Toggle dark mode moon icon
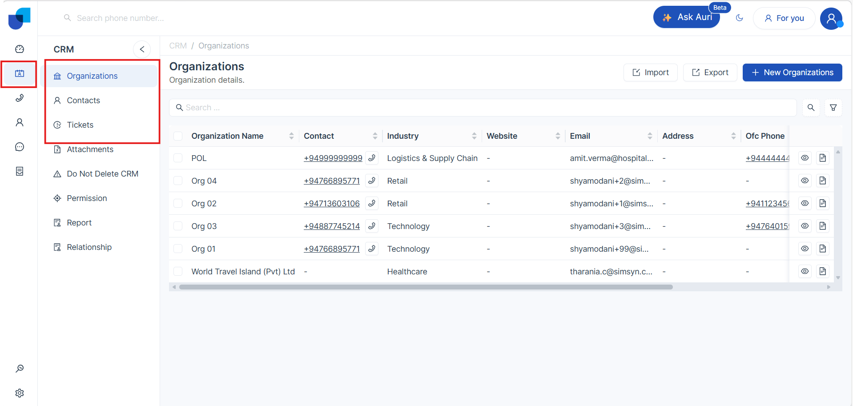This screenshot has height=406, width=853. click(x=740, y=18)
